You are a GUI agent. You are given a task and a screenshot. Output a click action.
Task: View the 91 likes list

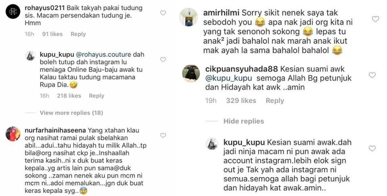pyautogui.click(x=52, y=34)
